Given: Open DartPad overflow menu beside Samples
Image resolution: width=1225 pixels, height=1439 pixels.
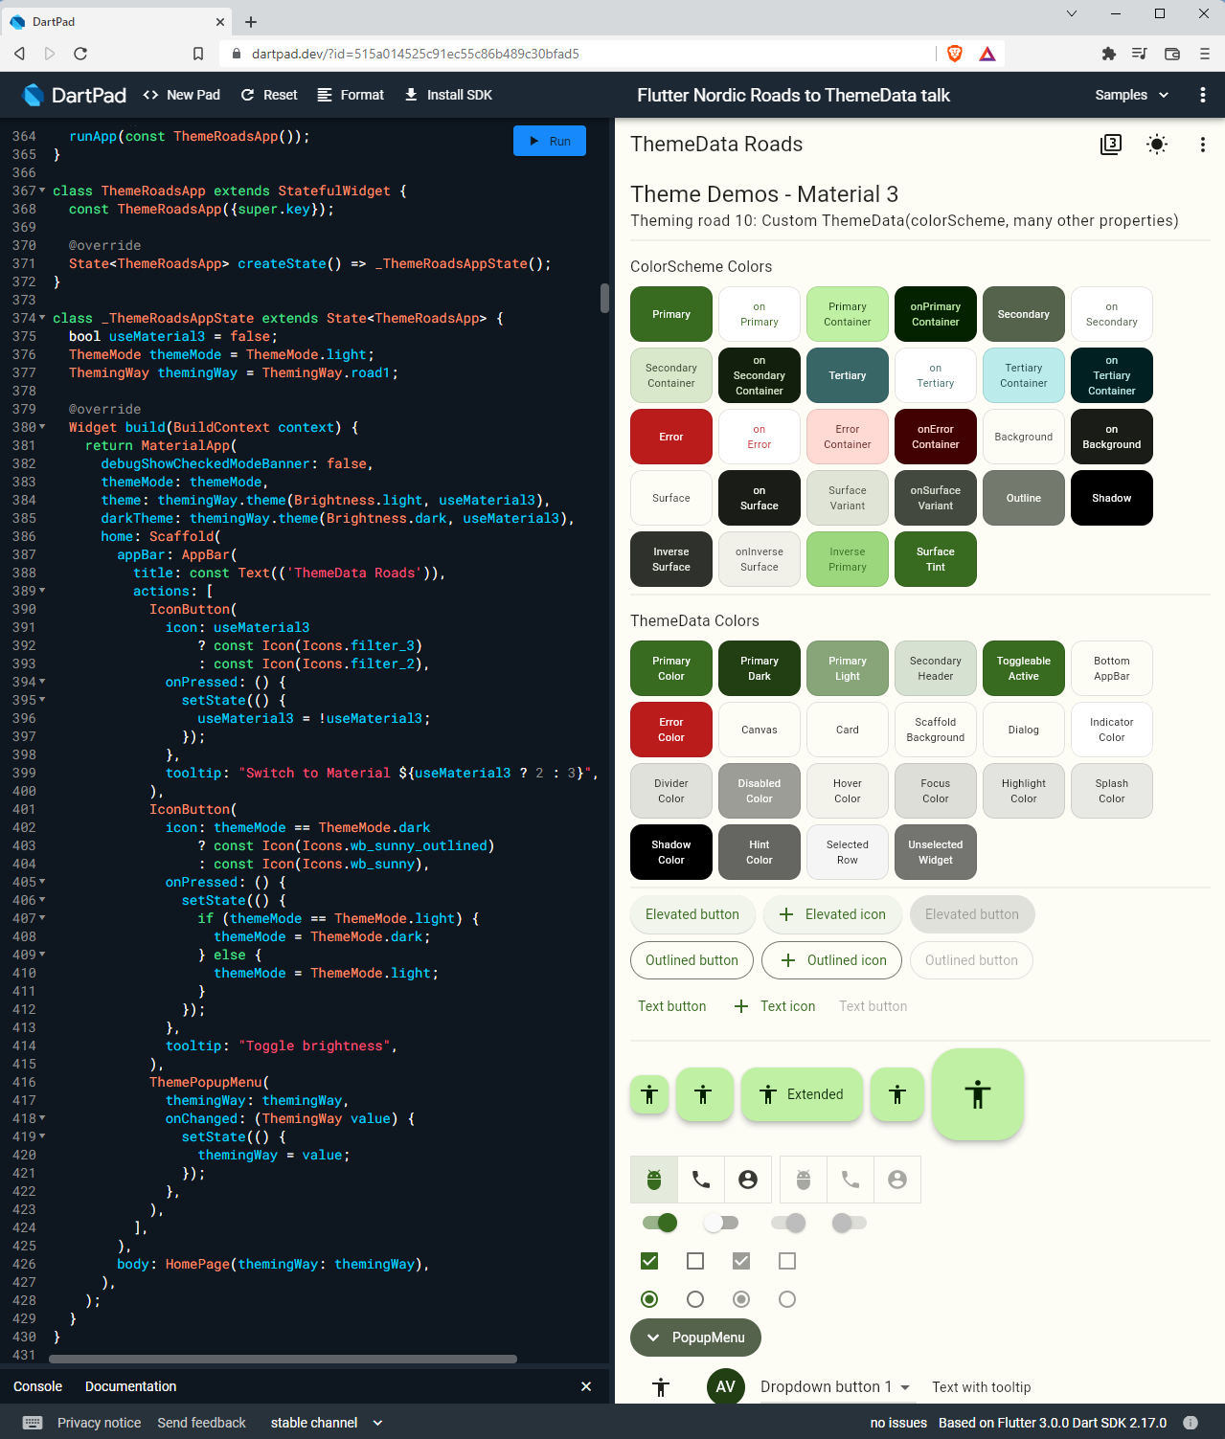Looking at the screenshot, I should point(1203,95).
